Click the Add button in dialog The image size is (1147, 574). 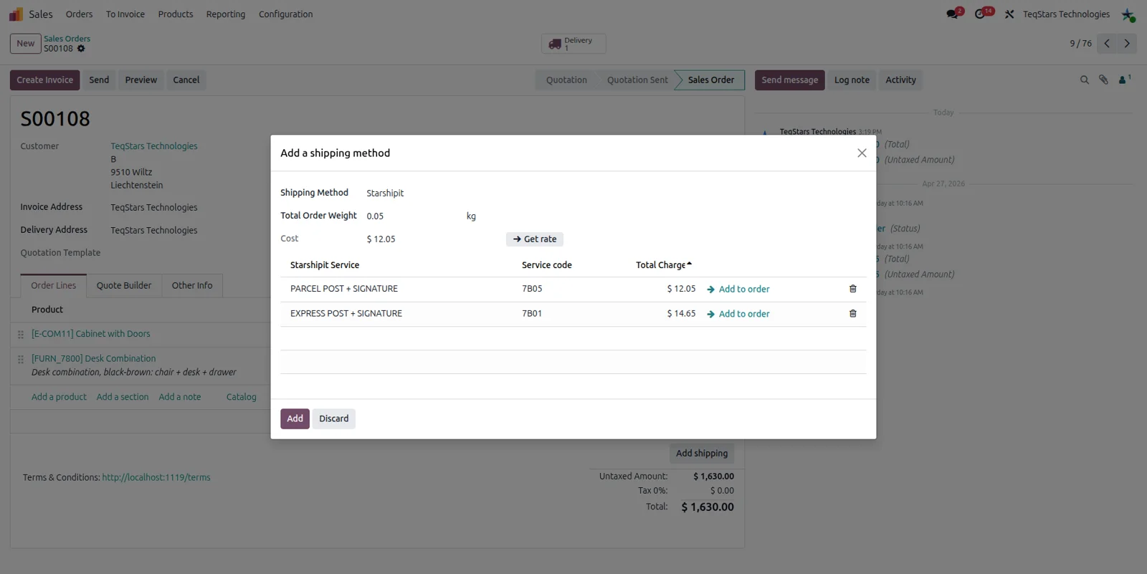[x=295, y=418]
